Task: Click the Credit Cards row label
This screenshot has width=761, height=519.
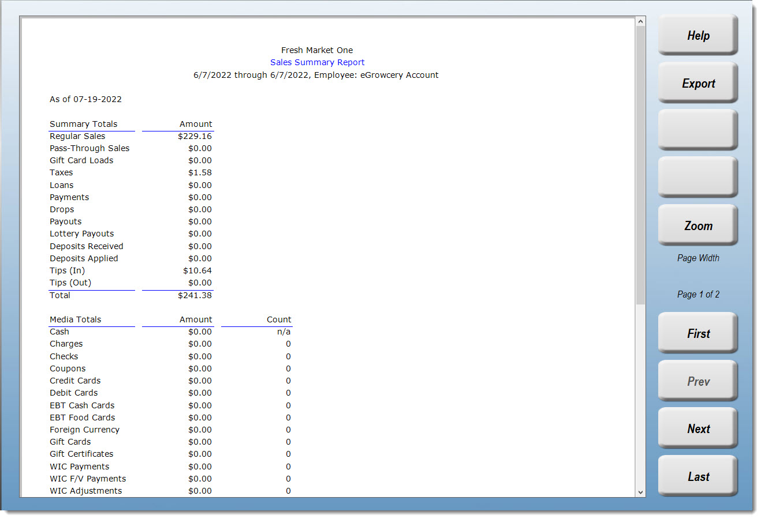Action: coord(75,381)
